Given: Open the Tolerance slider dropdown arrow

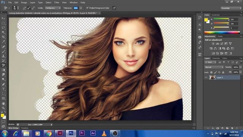Looking at the screenshot, I should [x=81, y=8].
